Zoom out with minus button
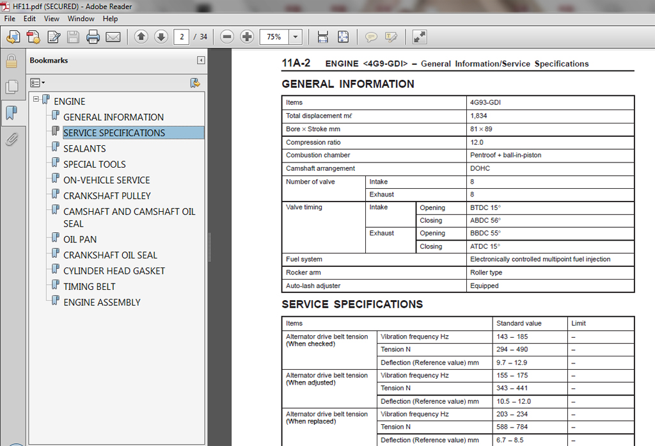Image resolution: width=655 pixels, height=446 pixels. click(227, 36)
